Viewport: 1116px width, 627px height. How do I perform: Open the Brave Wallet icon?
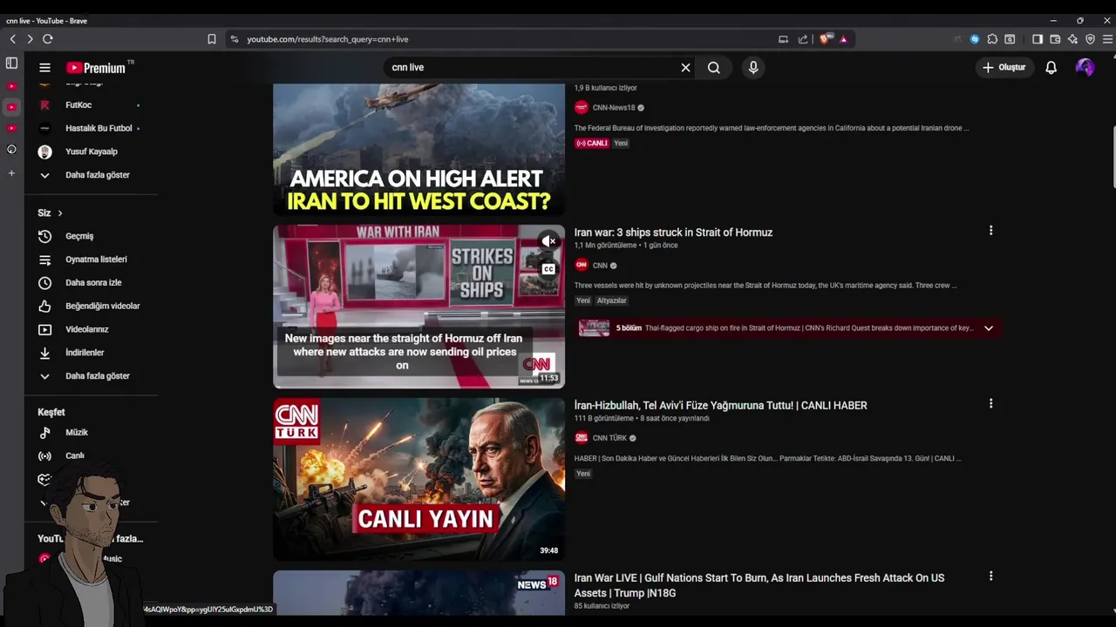pos(1055,39)
